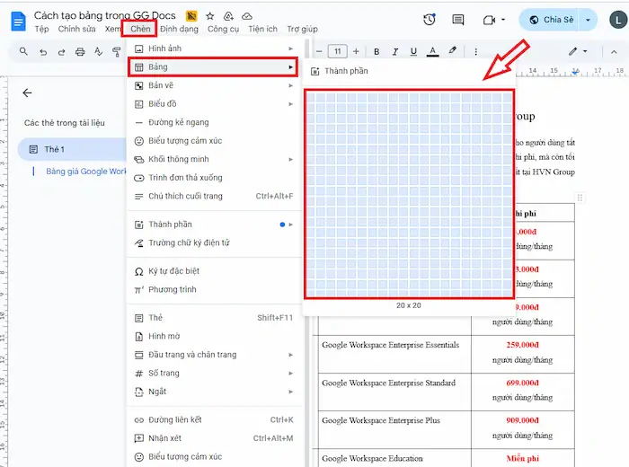Toggle bold formatting
Image resolution: width=629 pixels, height=467 pixels.
[377, 52]
